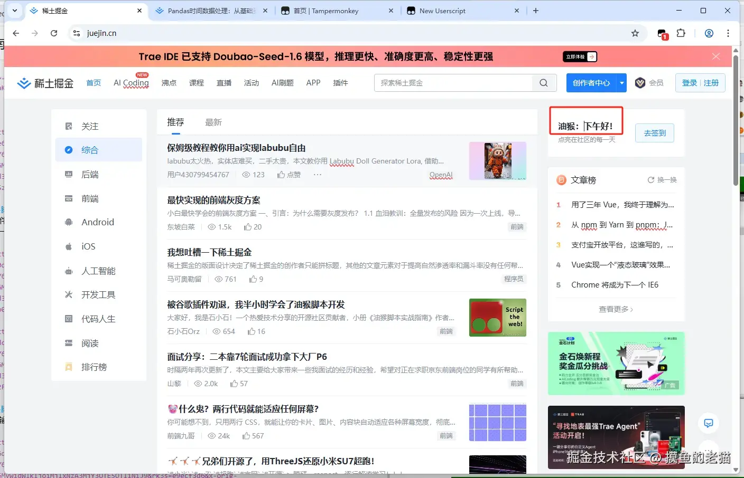
Task: Click 立即体验 button in banner
Action: tap(580, 56)
